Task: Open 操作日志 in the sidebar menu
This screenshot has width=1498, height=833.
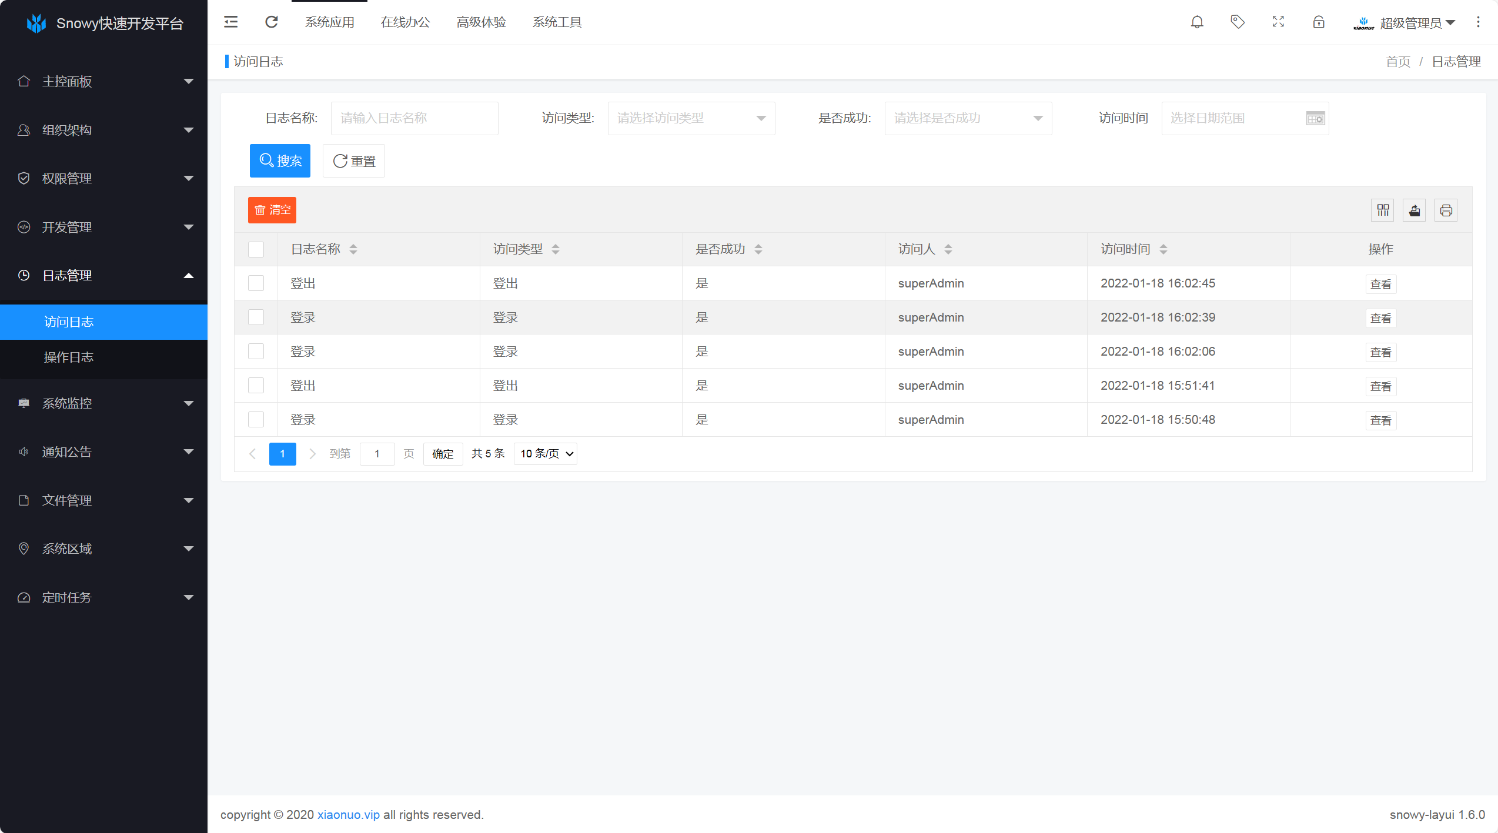Action: click(x=69, y=357)
